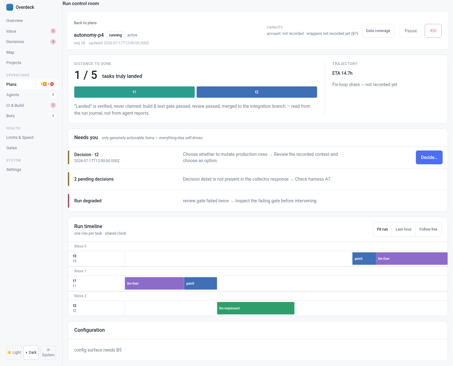453x366 pixels.
Task: Go Back to plans
Action: click(85, 23)
